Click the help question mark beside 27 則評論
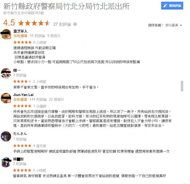Screen dimensions: 190x184 75,24
